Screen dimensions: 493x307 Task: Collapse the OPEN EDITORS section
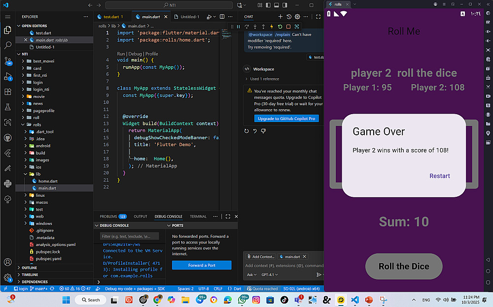[34, 26]
